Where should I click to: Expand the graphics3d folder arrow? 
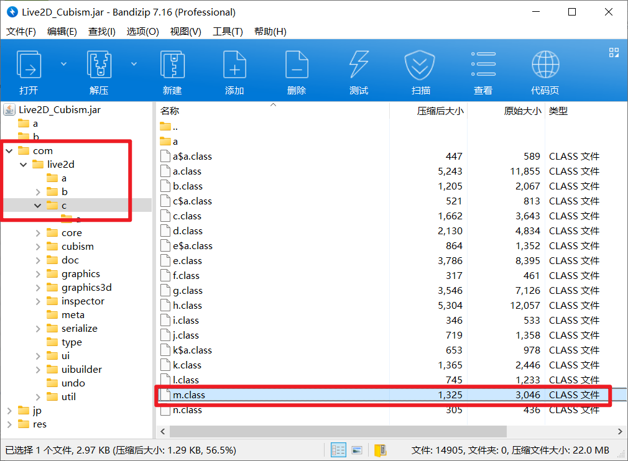[x=38, y=288]
